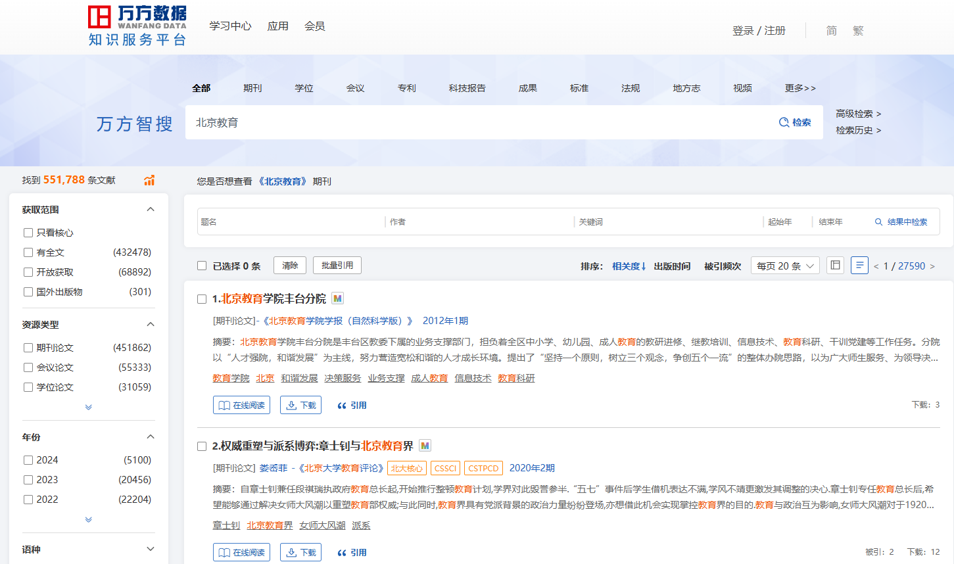
Task: Open 会员 in top menu
Action: tap(314, 26)
